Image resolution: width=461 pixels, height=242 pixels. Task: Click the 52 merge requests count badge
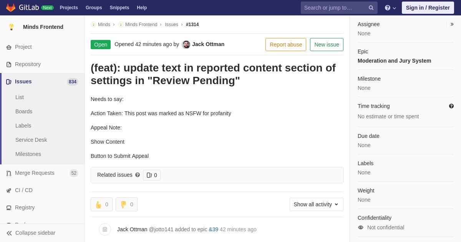(x=74, y=173)
